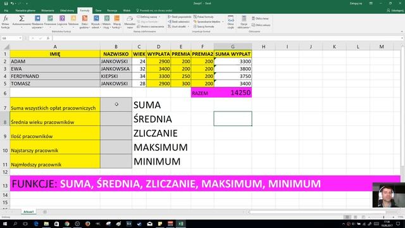Open the Plik (File) tab
405x228 pixels.
coord(6,11)
